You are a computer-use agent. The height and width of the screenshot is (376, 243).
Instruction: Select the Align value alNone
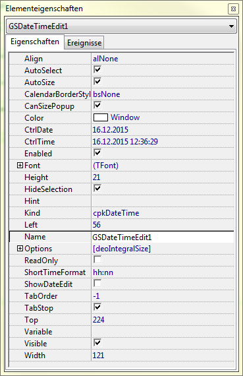[x=105, y=59]
